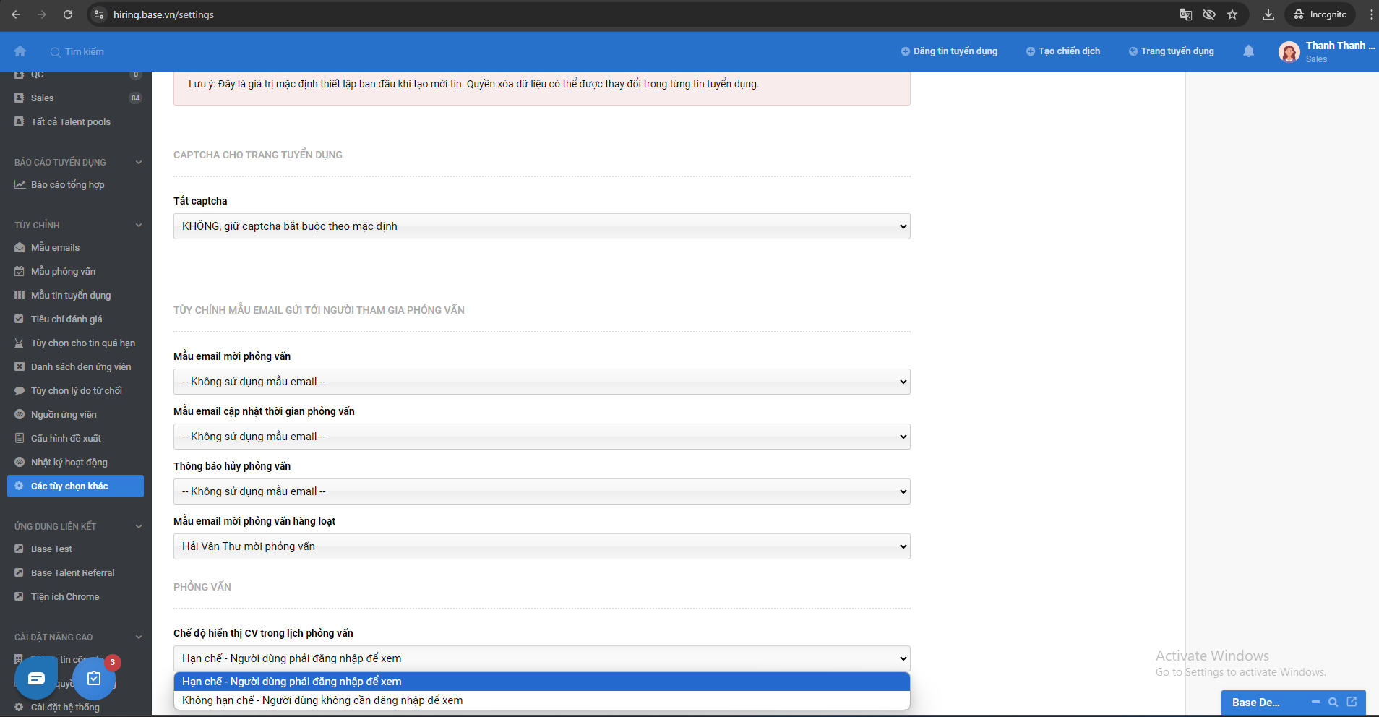1379x717 pixels.
Task: Collapse CÀI ĐẶT NÂNG CAO section
Action: 139,637
